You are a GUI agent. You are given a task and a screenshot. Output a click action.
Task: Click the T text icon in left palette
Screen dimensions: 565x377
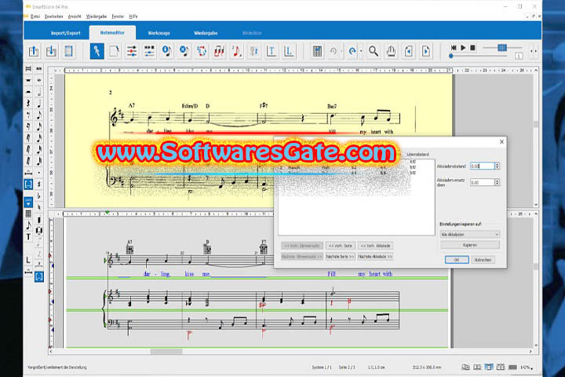(28, 236)
